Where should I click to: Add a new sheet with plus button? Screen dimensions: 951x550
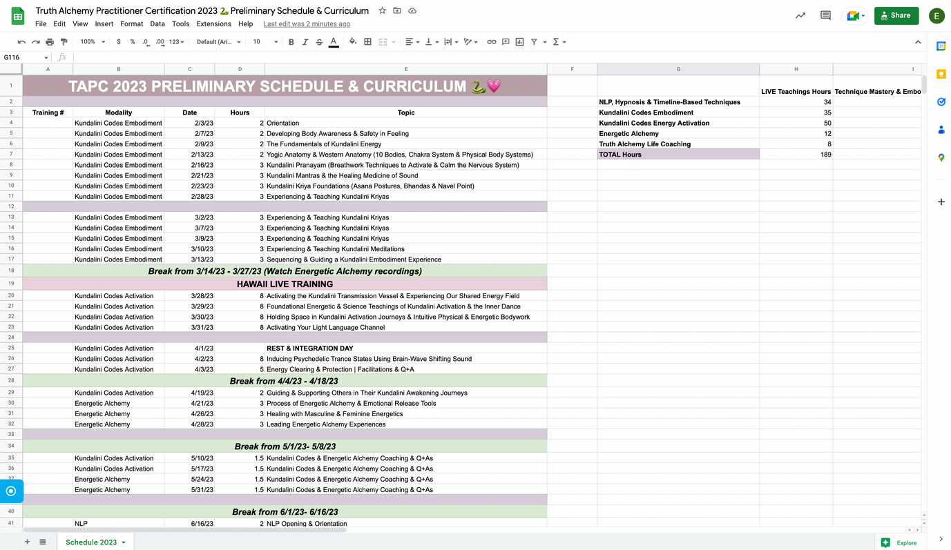[x=28, y=542]
